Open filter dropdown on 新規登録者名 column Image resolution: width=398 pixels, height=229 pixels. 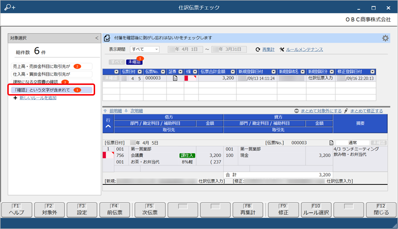tap(302, 72)
